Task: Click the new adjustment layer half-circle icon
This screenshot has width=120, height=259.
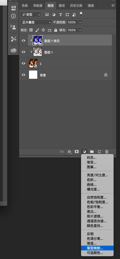Action: coord(84,152)
